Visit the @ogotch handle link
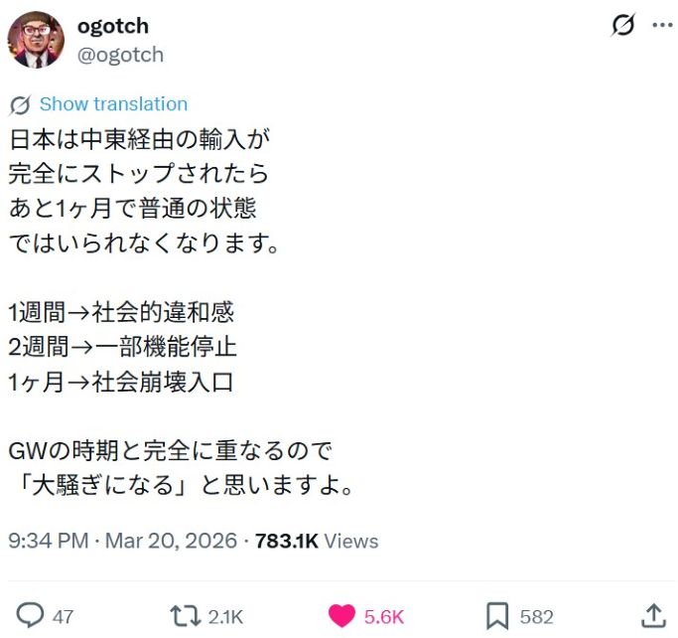Image resolution: width=678 pixels, height=638 pixels. click(x=120, y=55)
